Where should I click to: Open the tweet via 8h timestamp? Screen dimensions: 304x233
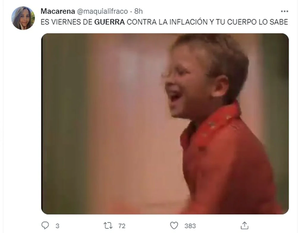pos(138,11)
